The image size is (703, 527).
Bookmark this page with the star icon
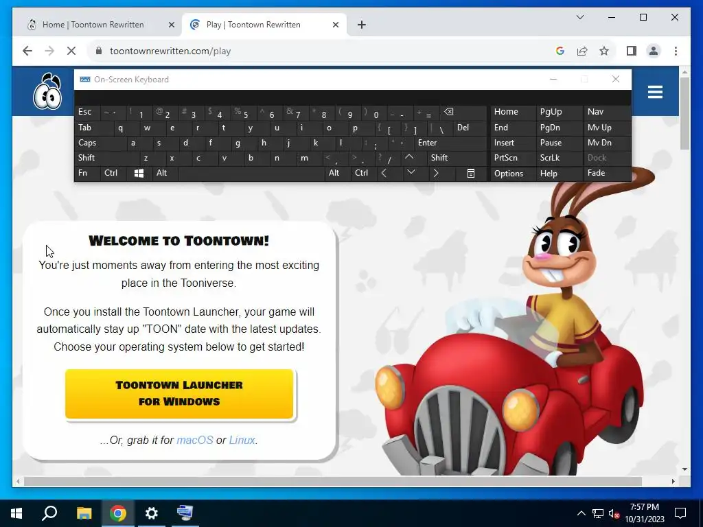(604, 51)
